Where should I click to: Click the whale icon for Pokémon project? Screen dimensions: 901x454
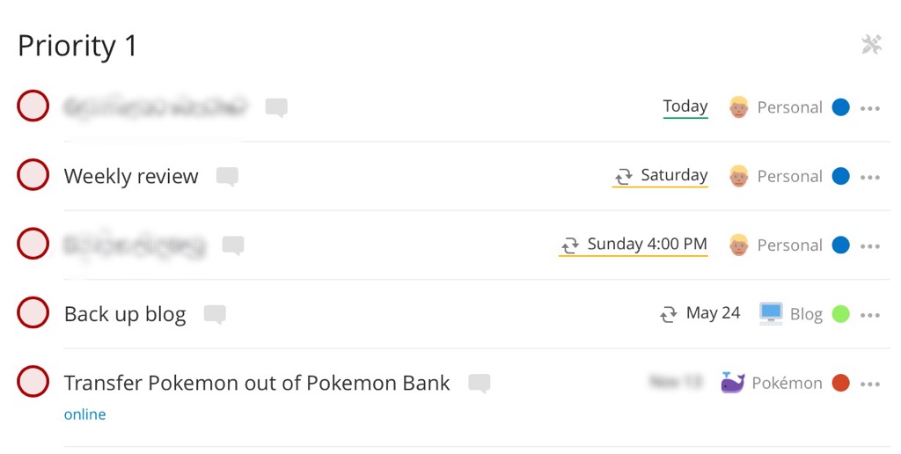tap(733, 383)
